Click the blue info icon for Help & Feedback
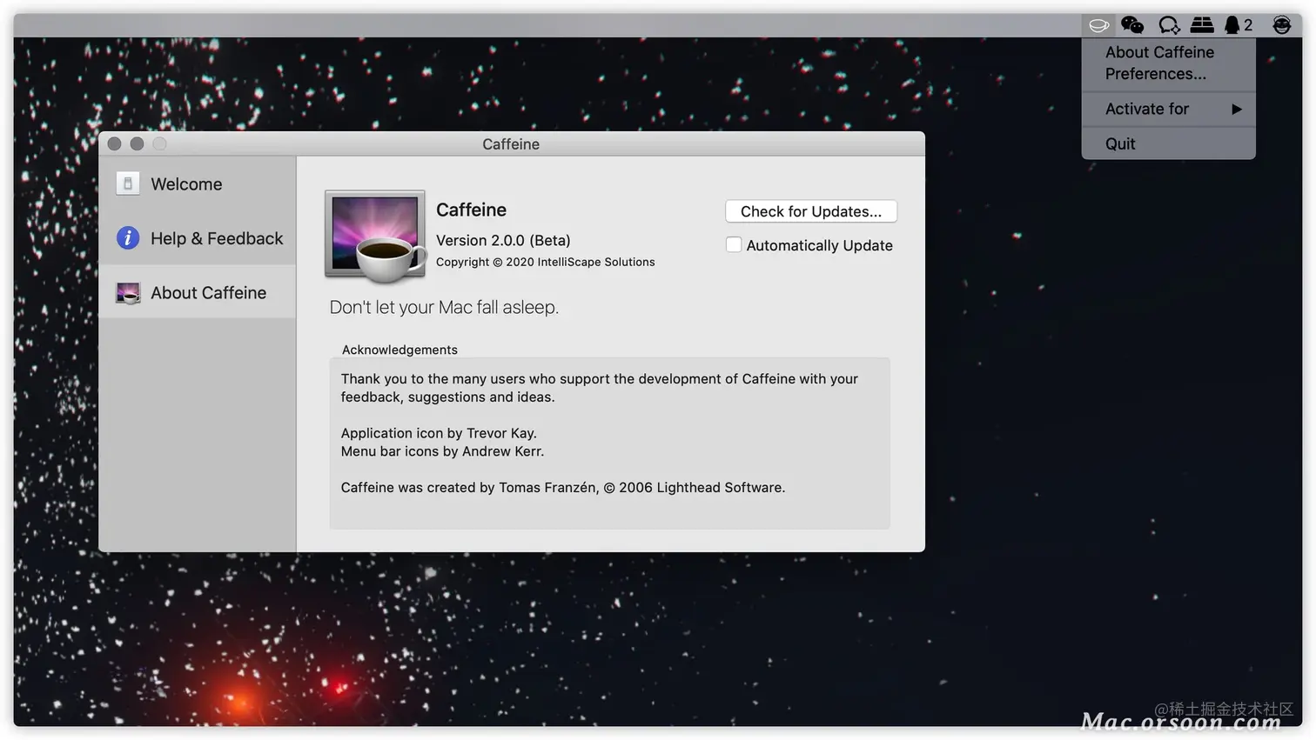This screenshot has height=740, width=1316. click(x=128, y=238)
